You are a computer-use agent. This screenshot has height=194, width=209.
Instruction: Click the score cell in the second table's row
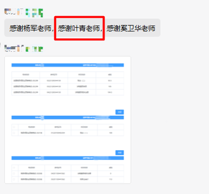[111, 133]
